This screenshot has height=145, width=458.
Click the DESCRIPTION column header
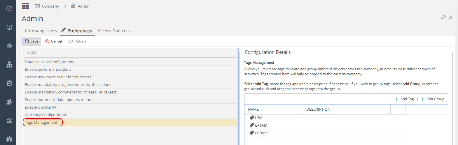[x=347, y=109]
